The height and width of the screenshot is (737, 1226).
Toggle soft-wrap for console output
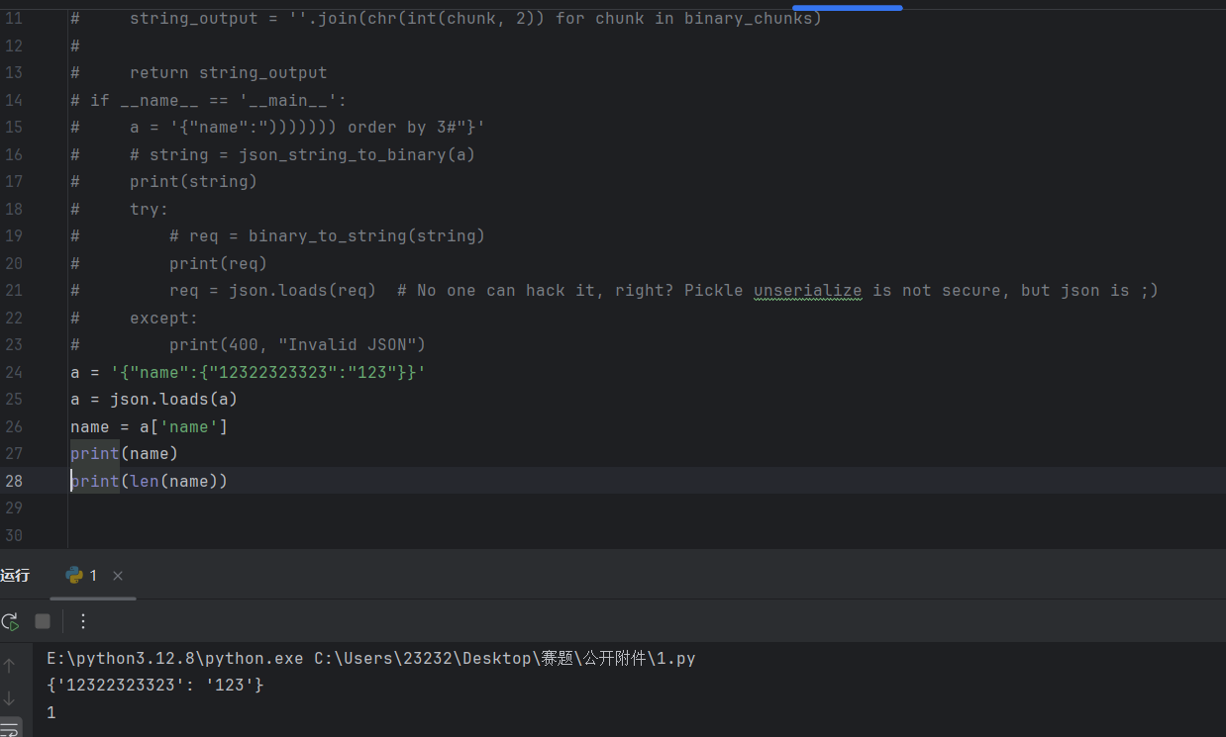10,730
